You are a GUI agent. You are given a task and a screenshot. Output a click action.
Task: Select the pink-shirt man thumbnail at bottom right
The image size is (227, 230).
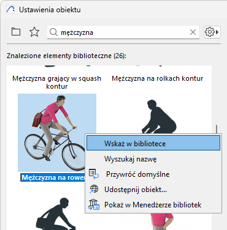click(x=162, y=221)
